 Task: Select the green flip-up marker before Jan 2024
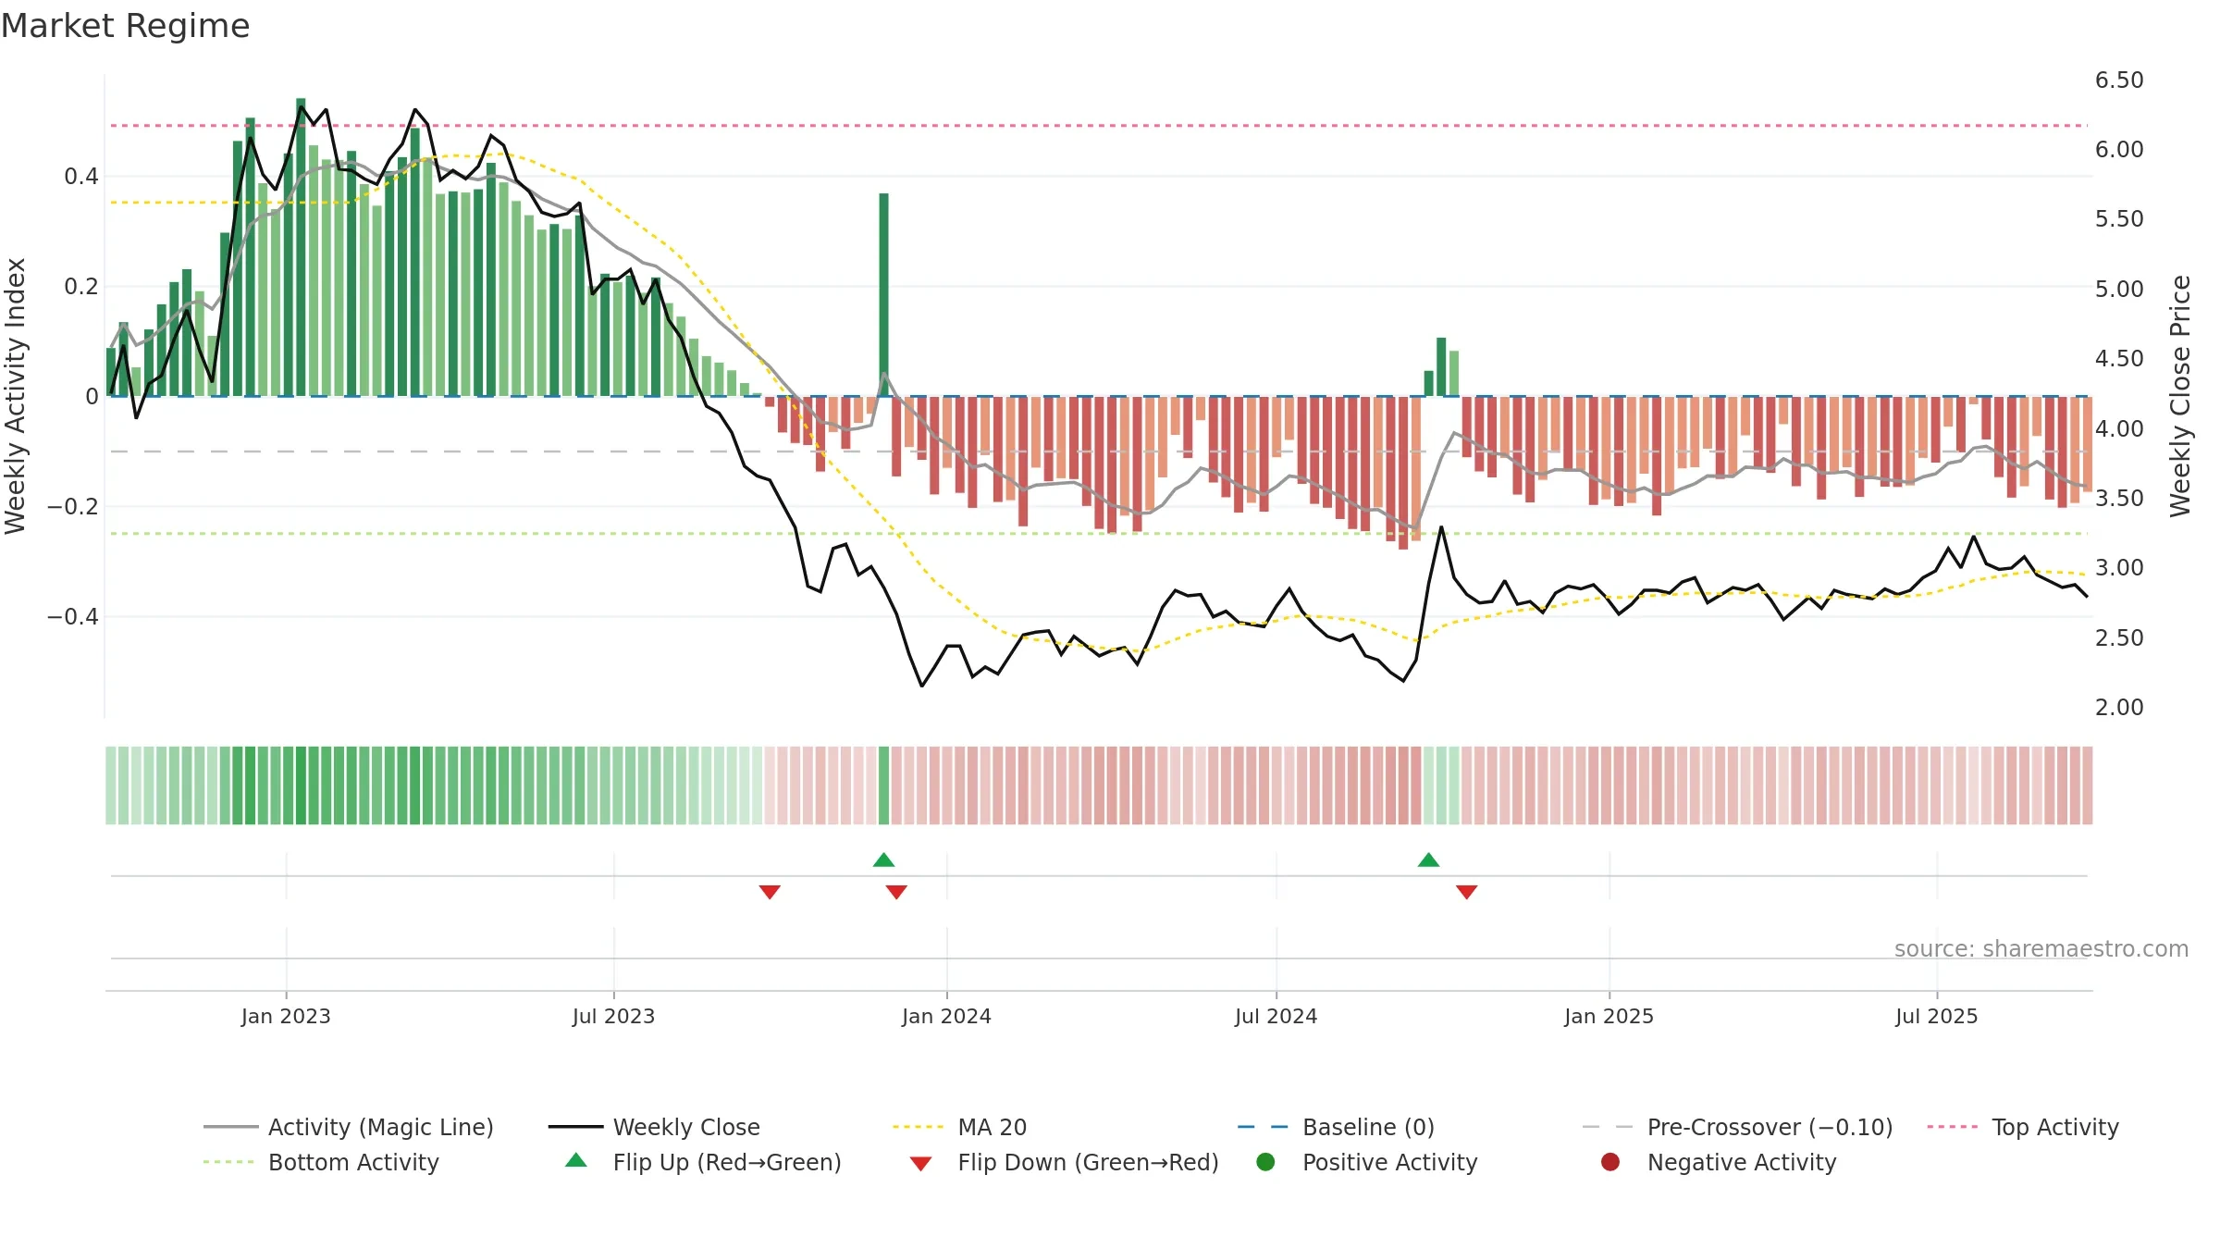point(883,860)
